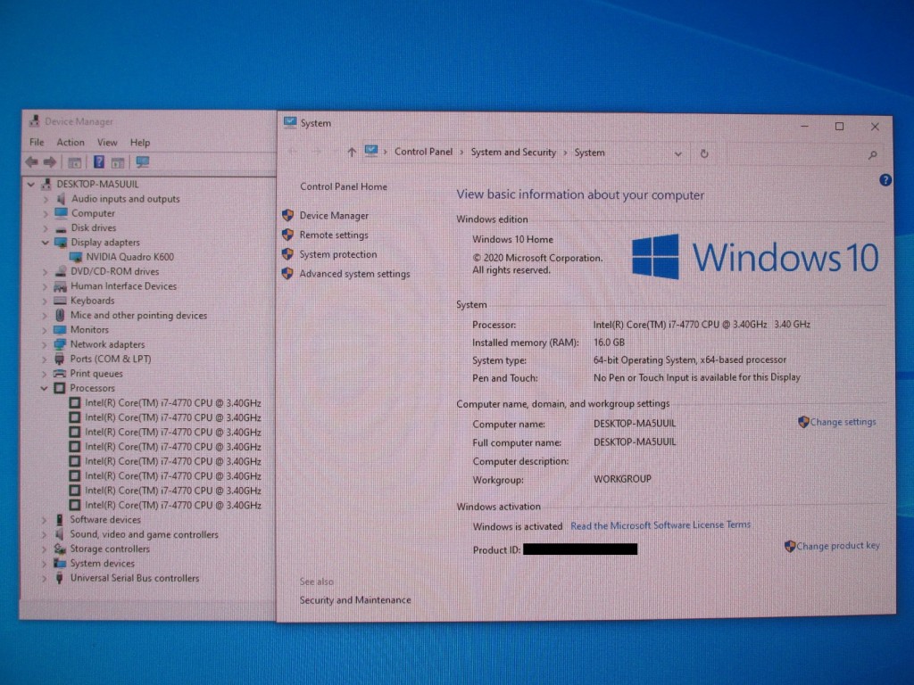Expand the Storage controllers node

pos(45,549)
